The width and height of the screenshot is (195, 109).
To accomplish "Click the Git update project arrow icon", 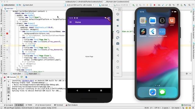I will pos(163,5).
